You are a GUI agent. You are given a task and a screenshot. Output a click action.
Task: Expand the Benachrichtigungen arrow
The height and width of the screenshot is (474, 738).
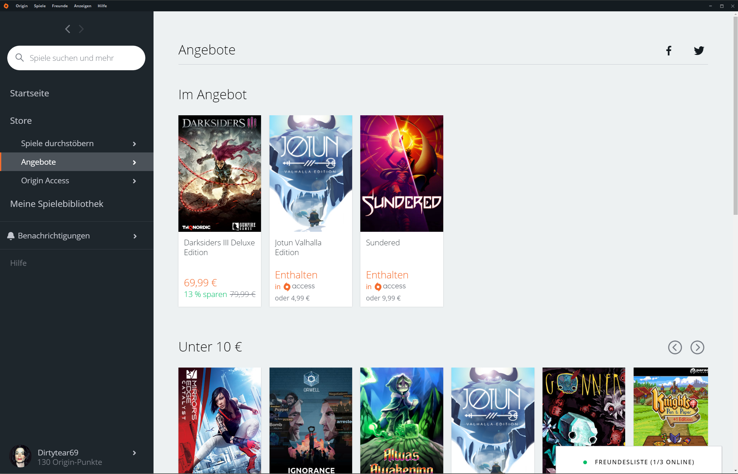tap(135, 236)
